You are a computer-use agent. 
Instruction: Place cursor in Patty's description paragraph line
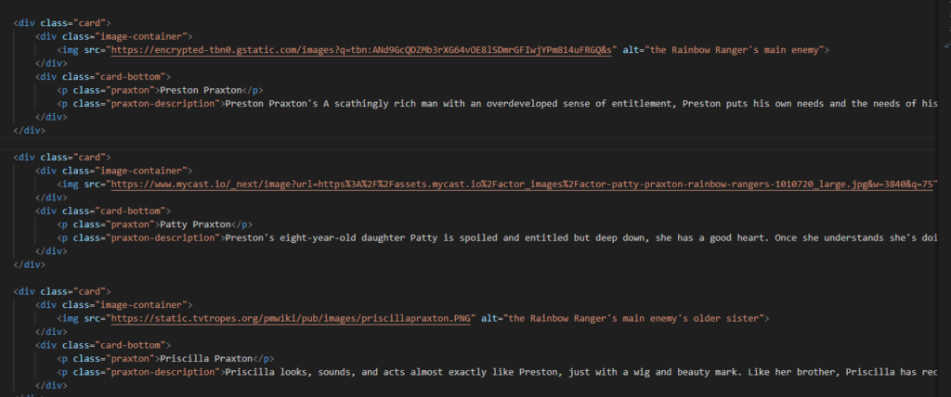coord(557,237)
